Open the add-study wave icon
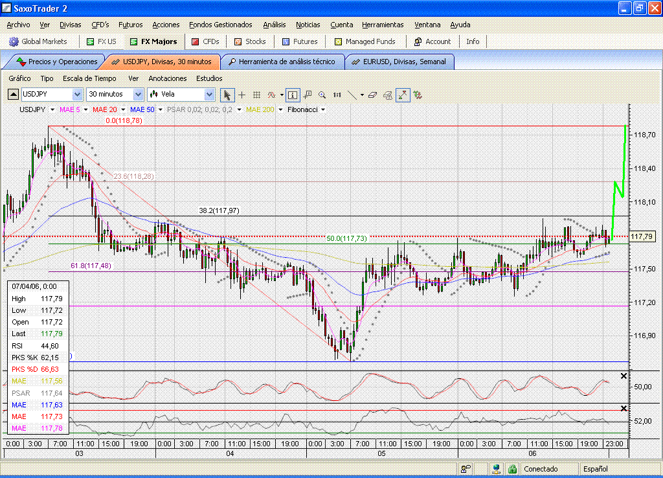663x478 pixels. [271, 95]
